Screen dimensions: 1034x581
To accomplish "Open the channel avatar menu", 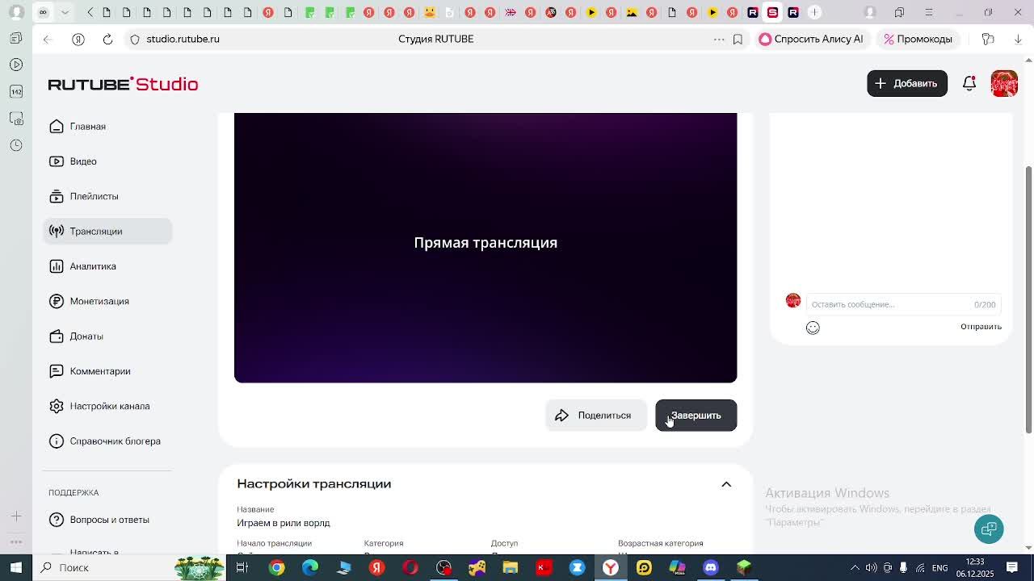I will coord(1004,83).
